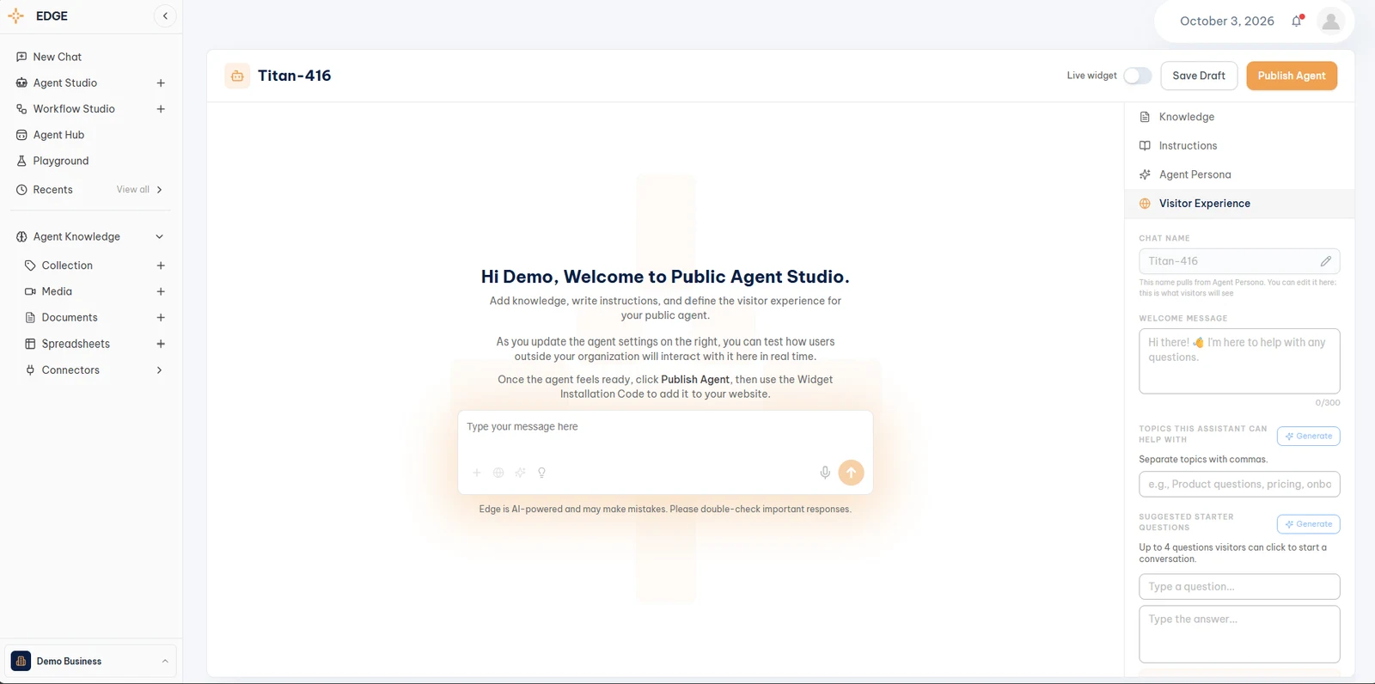This screenshot has height=684, width=1375.
Task: Open the Demo Business account switcher
Action: pyautogui.click(x=90, y=661)
